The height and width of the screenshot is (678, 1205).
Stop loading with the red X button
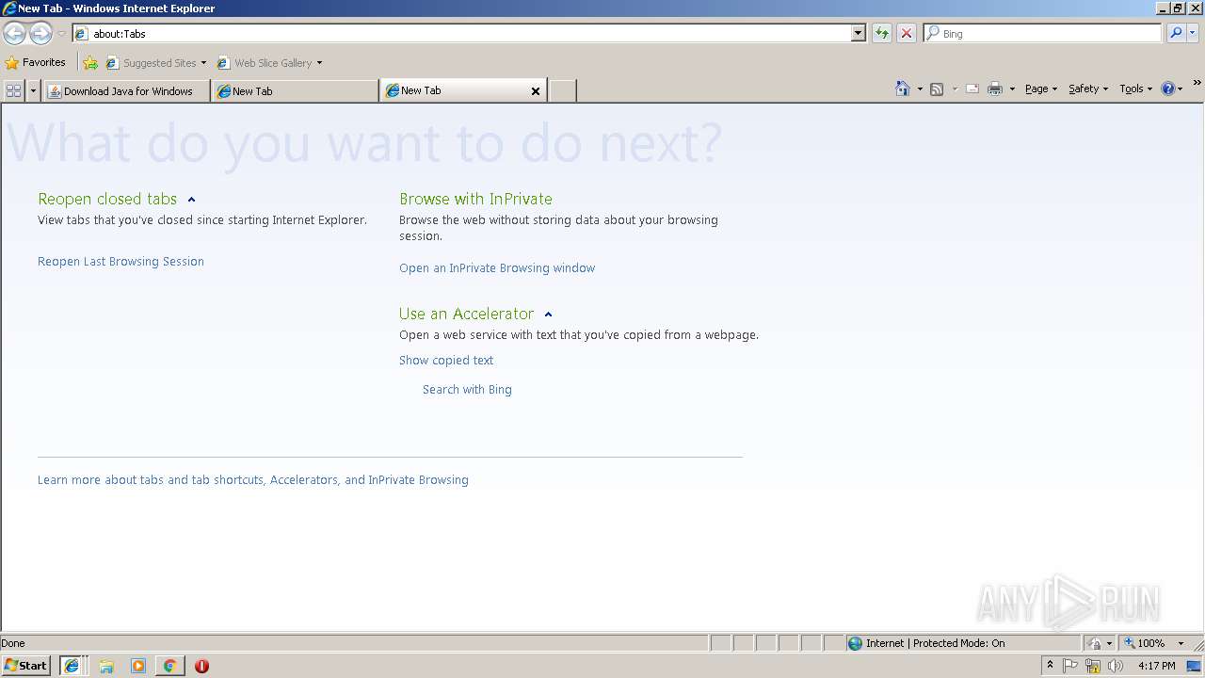click(x=907, y=33)
